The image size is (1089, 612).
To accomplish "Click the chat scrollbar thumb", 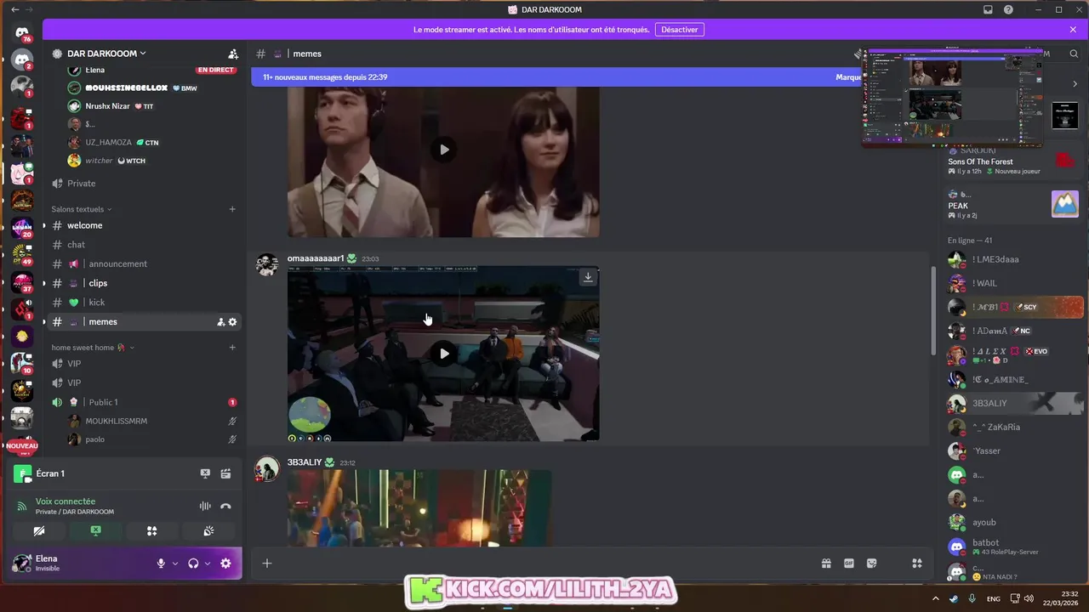I will pyautogui.click(x=932, y=311).
